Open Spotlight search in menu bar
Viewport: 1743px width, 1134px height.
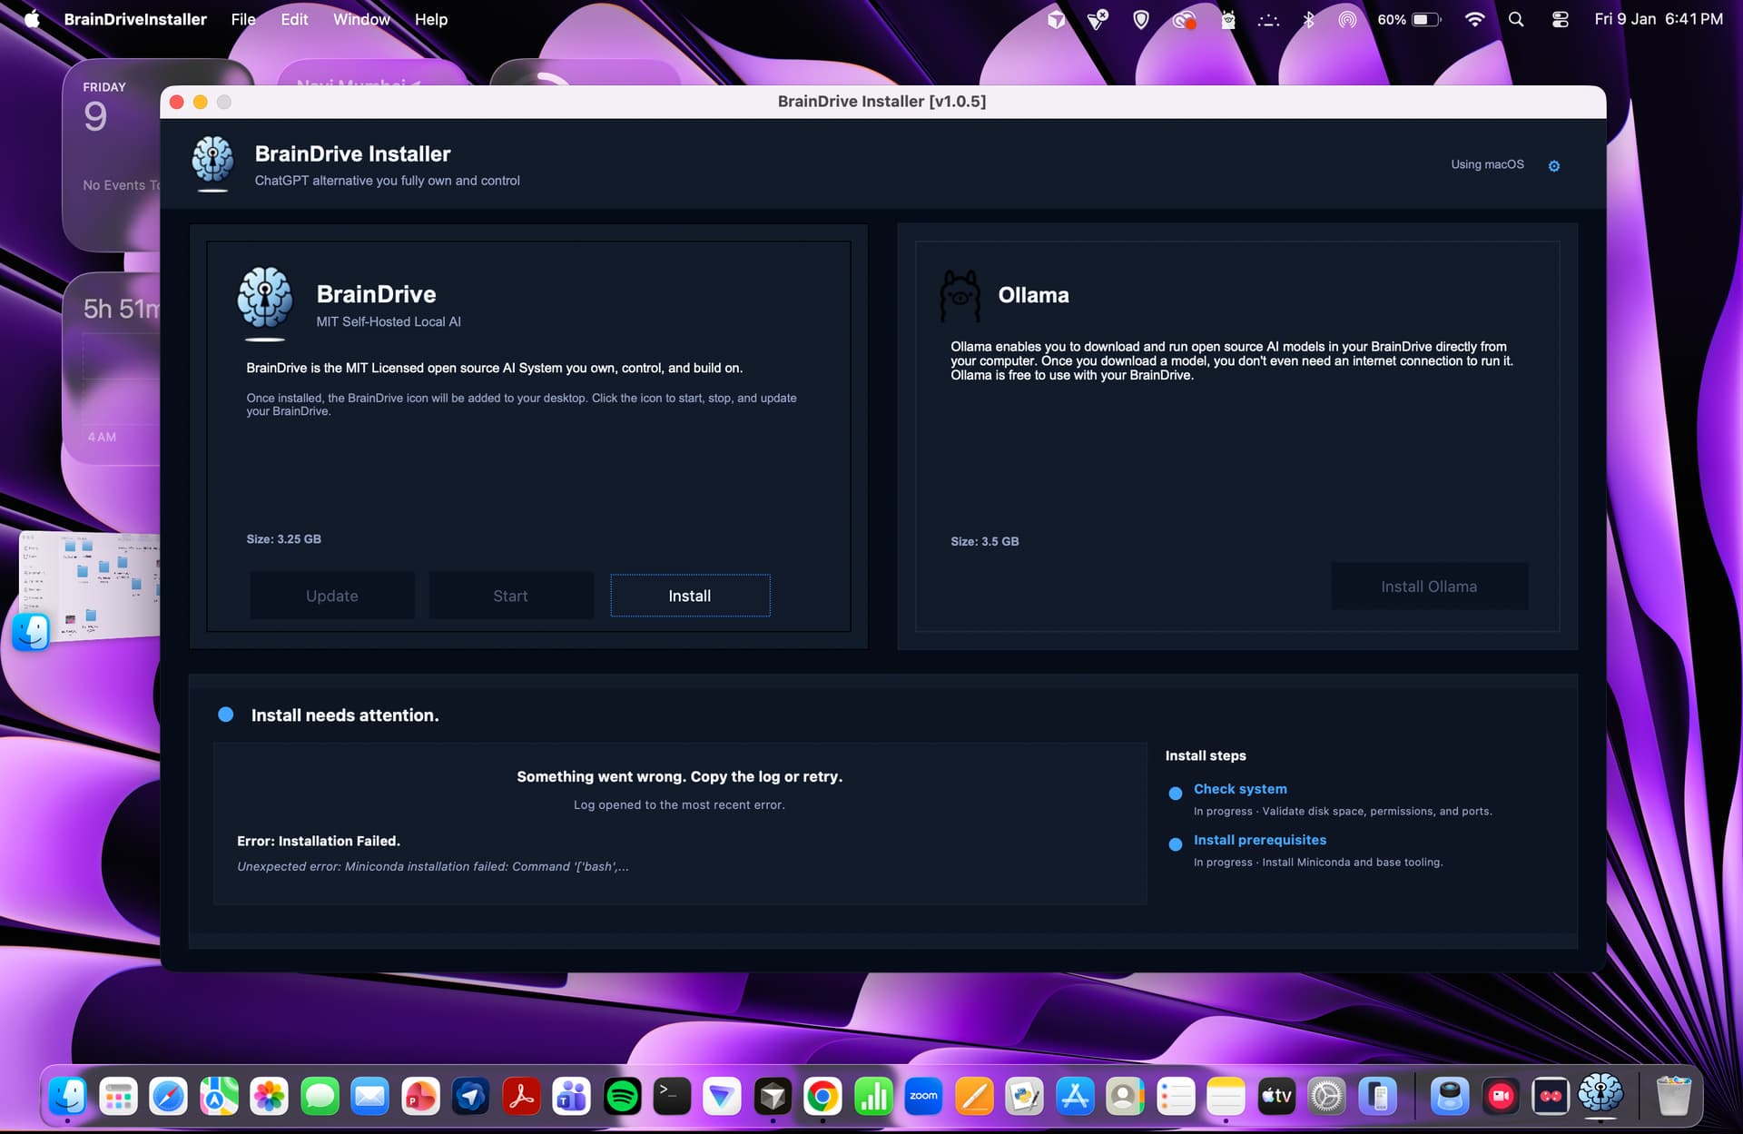click(x=1516, y=19)
